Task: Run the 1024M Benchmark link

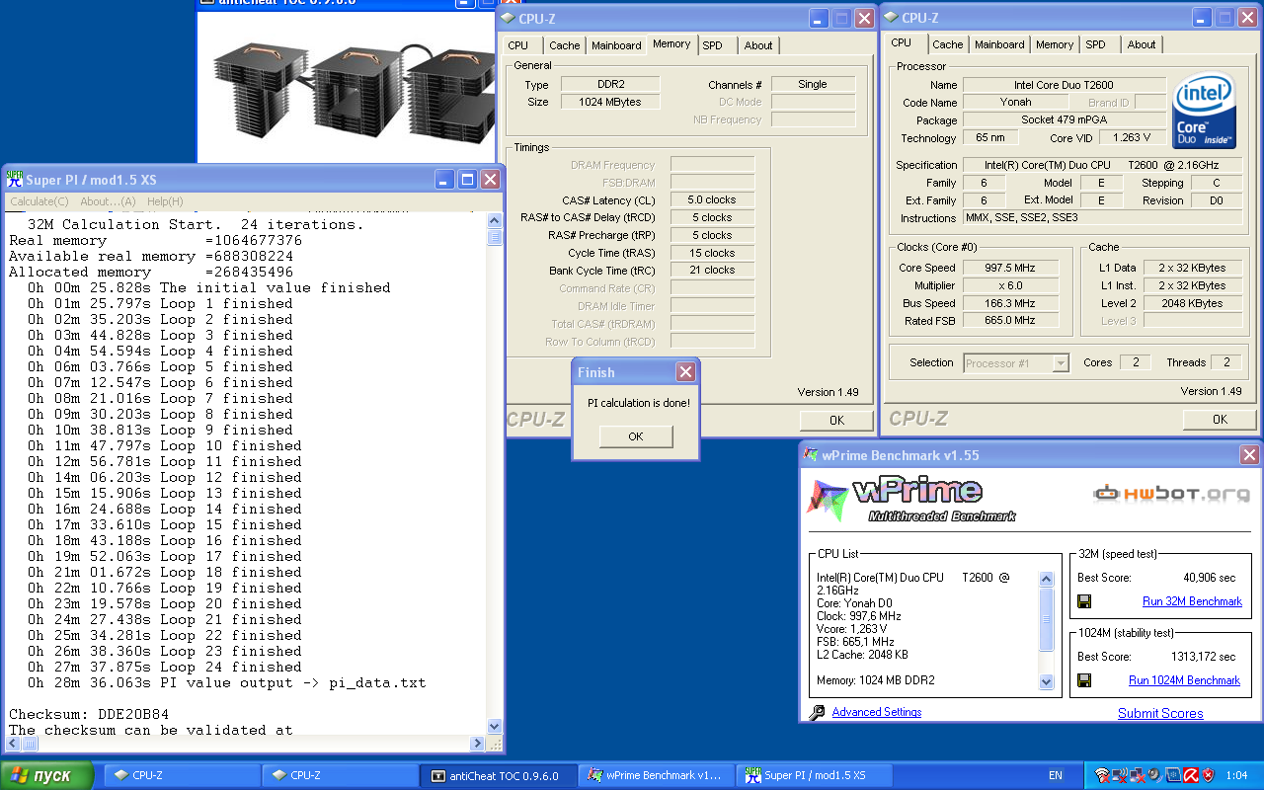Action: [x=1184, y=680]
